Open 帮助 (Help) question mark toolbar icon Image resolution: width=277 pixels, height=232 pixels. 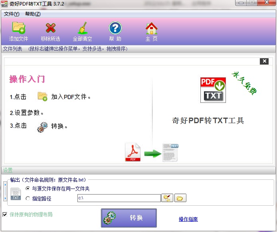[x=115, y=28]
